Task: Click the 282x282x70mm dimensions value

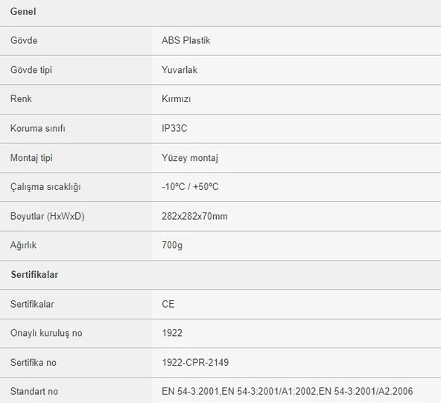Action: coord(194,216)
